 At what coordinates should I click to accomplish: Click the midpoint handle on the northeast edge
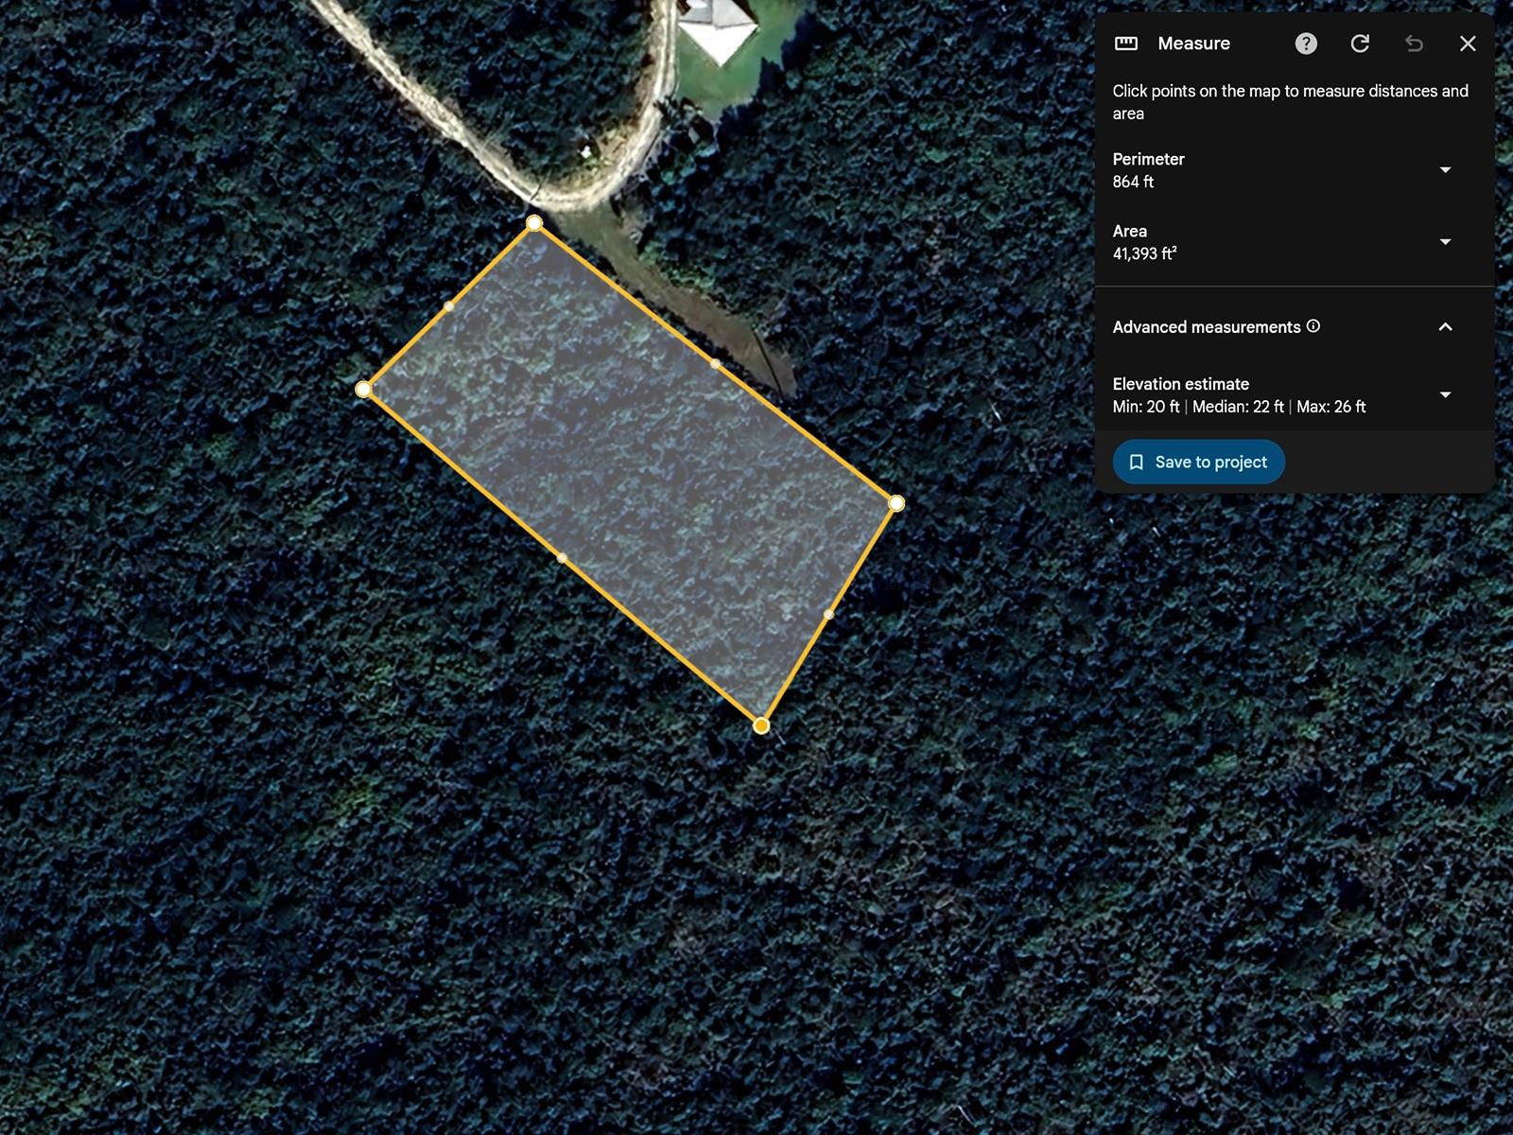pyautogui.click(x=715, y=363)
